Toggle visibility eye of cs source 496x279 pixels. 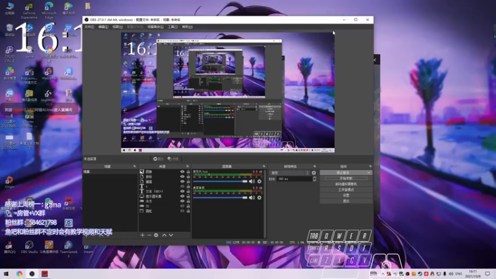[x=182, y=206]
